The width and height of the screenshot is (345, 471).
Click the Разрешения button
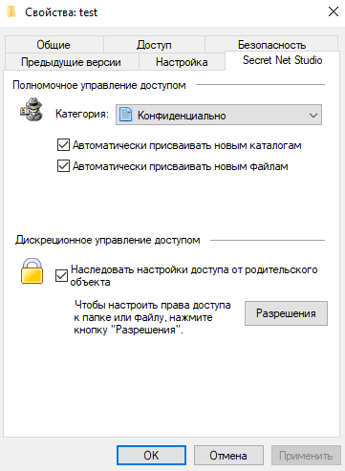point(286,313)
